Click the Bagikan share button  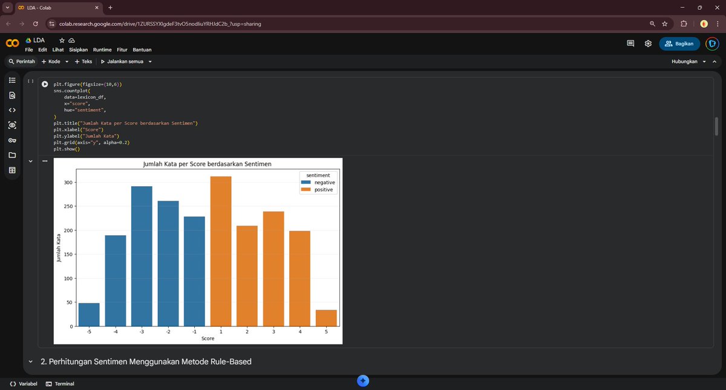point(680,44)
